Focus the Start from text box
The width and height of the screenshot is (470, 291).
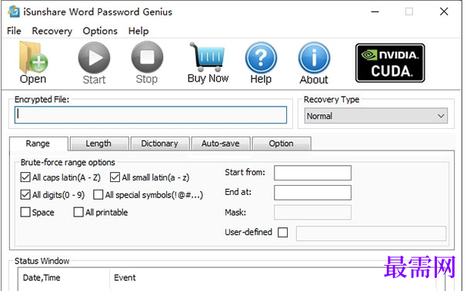pyautogui.click(x=312, y=173)
